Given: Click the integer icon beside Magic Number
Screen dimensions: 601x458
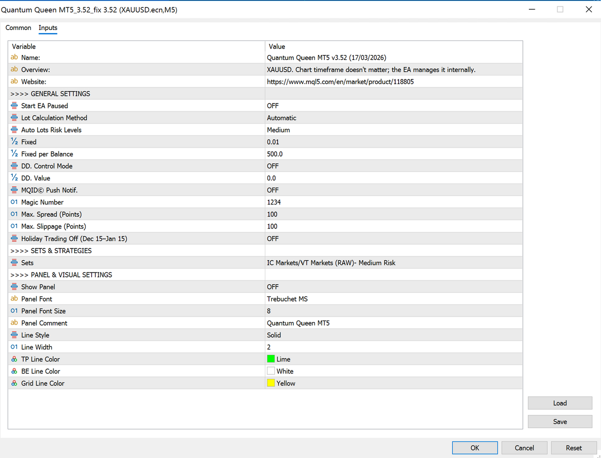Looking at the screenshot, I should click(14, 202).
